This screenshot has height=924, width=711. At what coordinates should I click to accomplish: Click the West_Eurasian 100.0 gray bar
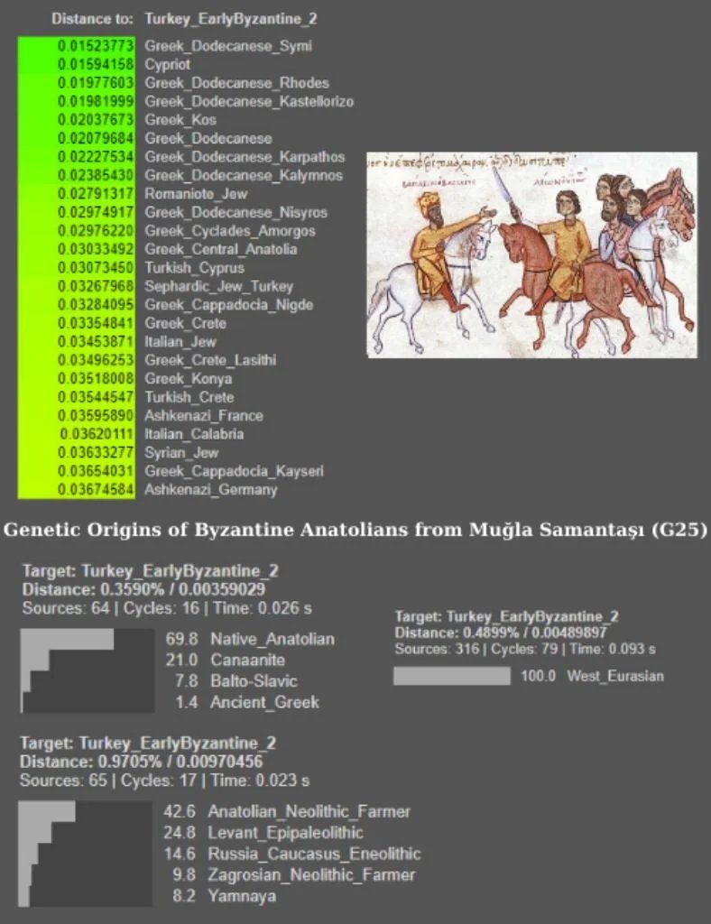point(452,676)
